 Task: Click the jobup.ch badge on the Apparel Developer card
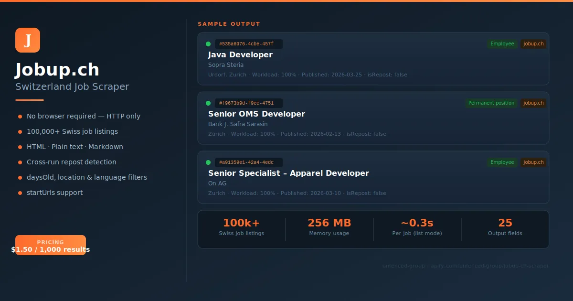point(533,162)
